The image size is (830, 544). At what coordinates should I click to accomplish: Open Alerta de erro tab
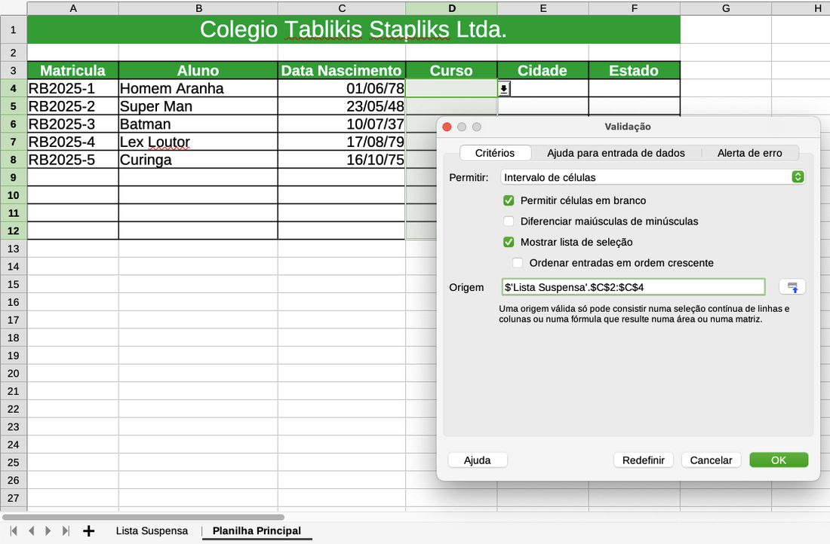(x=749, y=153)
